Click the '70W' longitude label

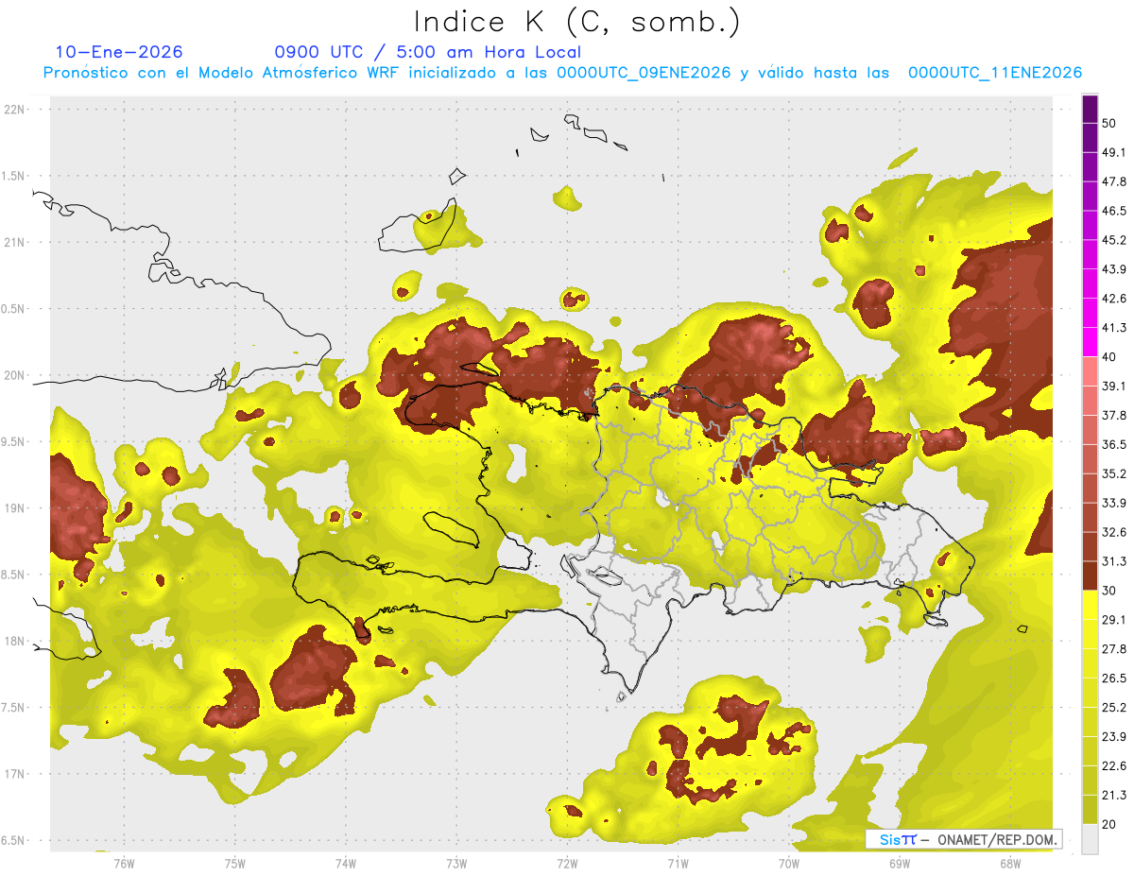(x=788, y=863)
